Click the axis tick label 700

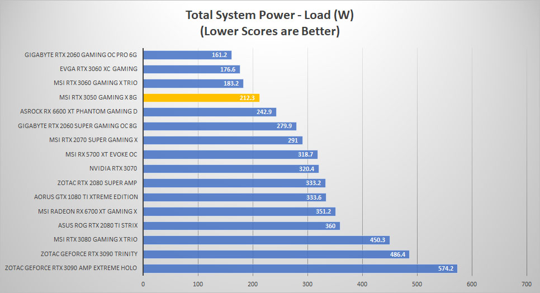tap(527, 285)
